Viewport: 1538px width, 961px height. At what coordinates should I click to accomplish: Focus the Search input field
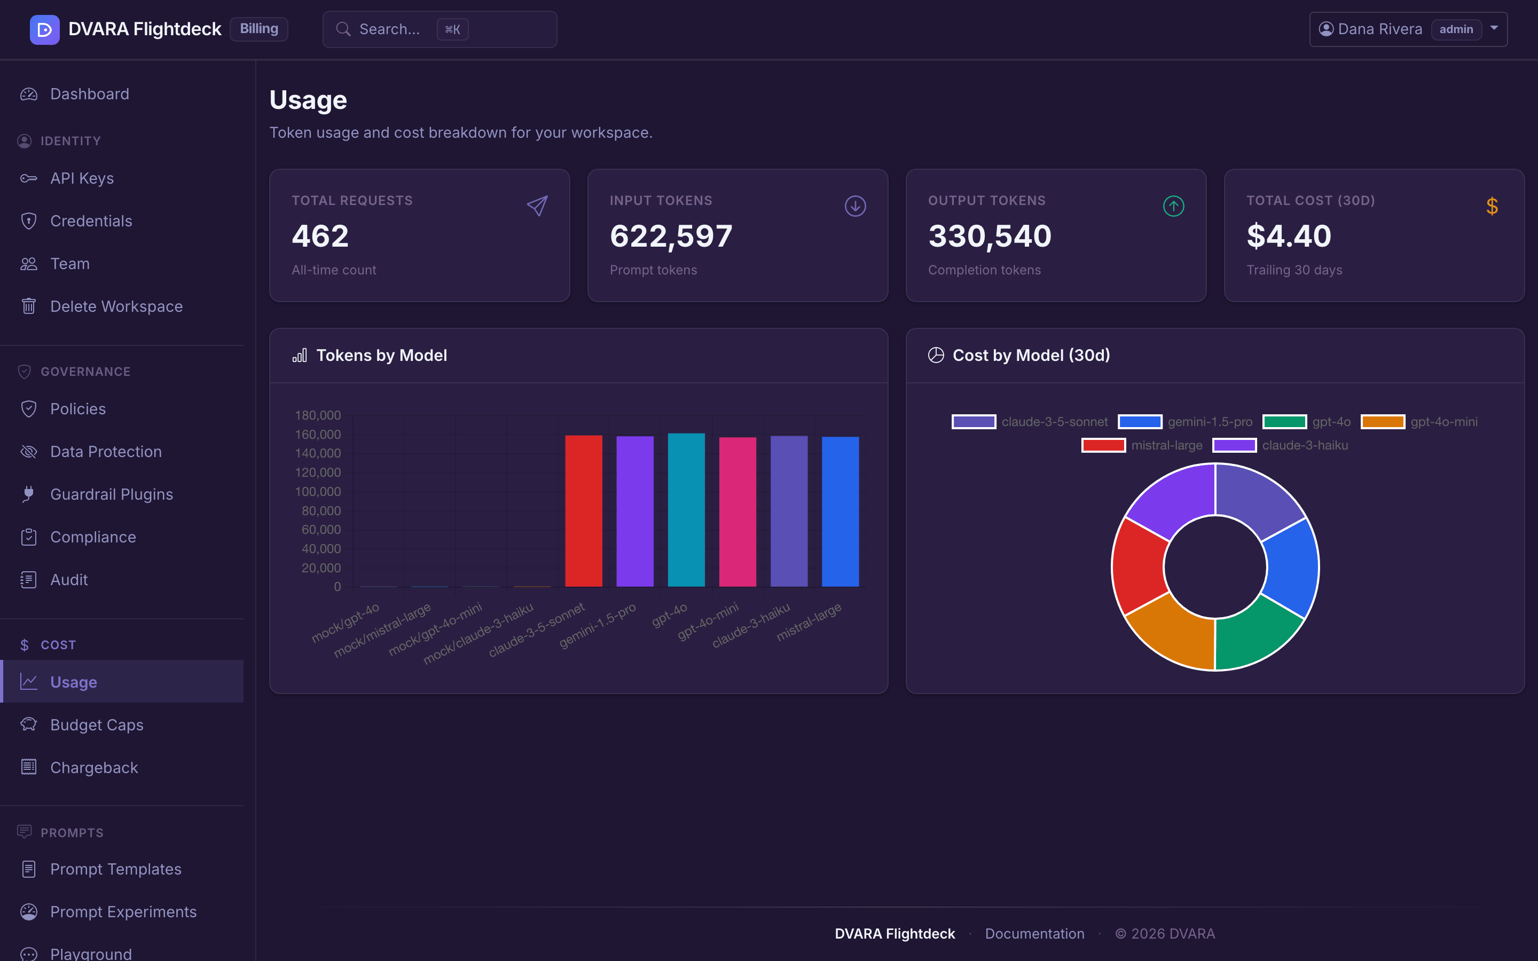tap(440, 29)
